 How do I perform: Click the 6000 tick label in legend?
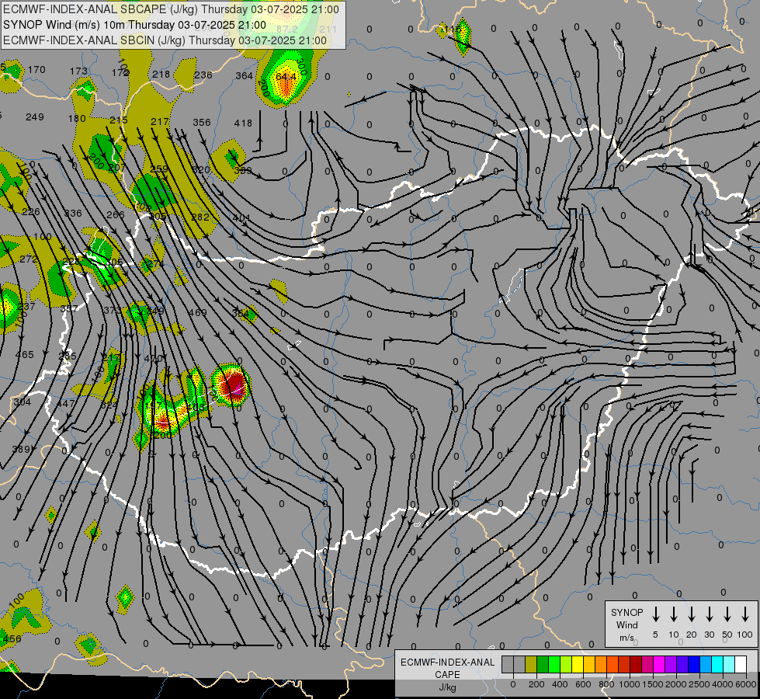tap(746, 684)
